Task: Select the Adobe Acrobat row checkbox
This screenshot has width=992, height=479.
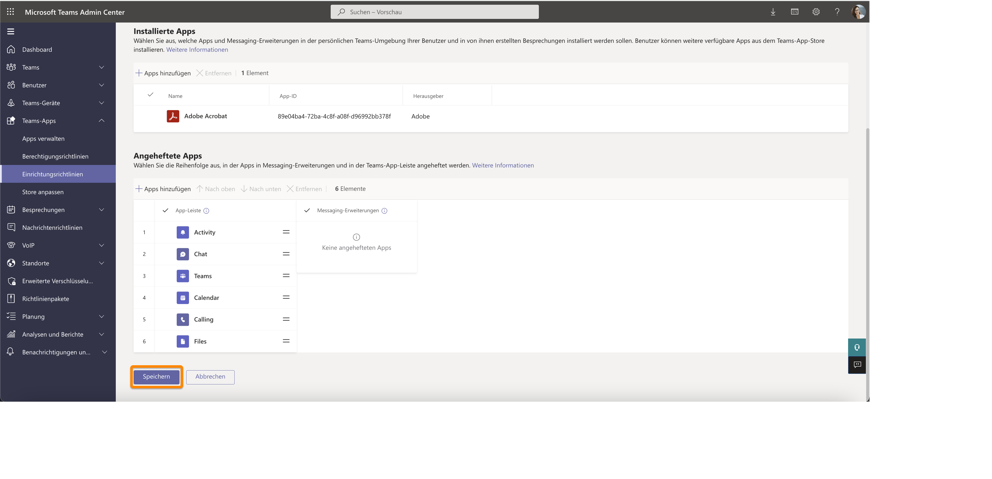Action: (x=151, y=116)
